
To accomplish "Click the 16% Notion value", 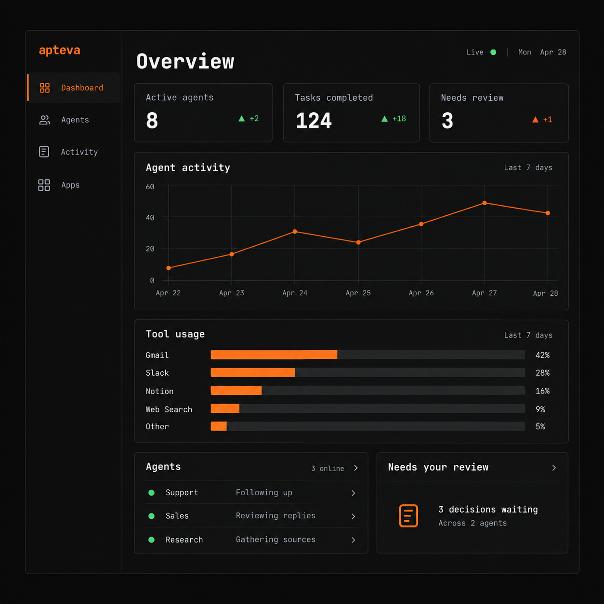I will [x=542, y=391].
